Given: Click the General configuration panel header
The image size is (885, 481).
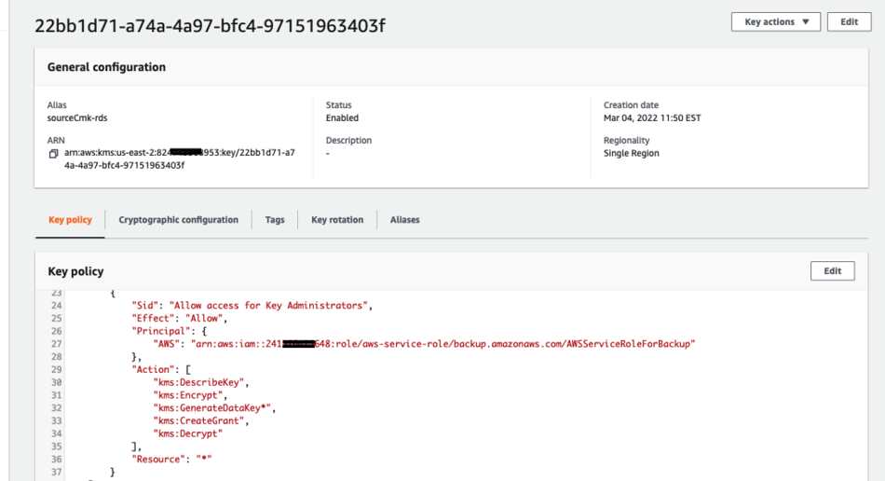Looking at the screenshot, I should click(452, 67).
